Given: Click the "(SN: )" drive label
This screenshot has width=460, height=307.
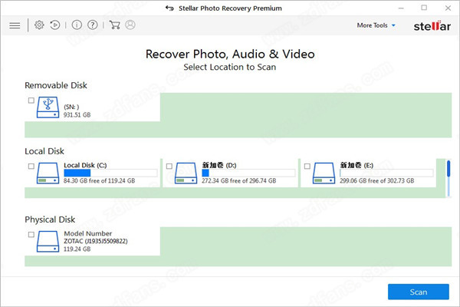Looking at the screenshot, I should pos(71,107).
